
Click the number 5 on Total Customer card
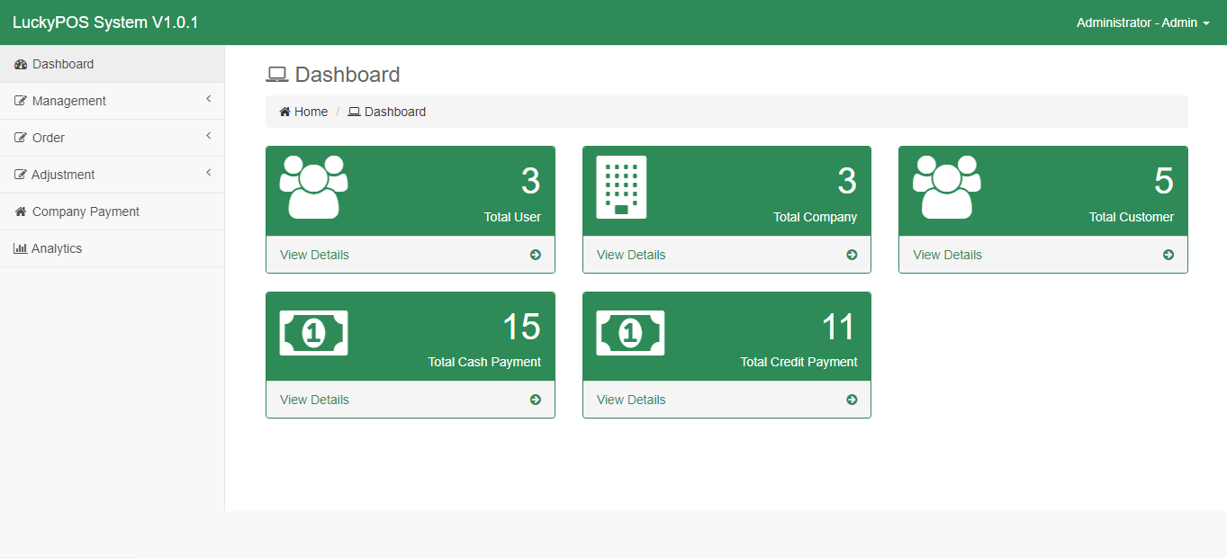coord(1164,182)
